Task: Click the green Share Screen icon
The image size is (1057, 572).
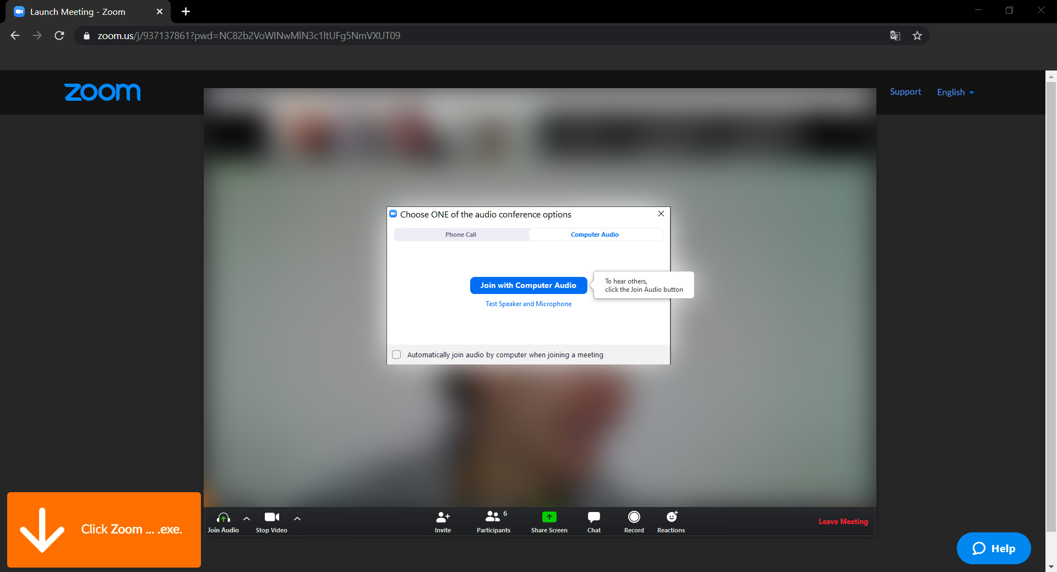Action: pyautogui.click(x=549, y=517)
